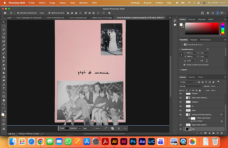The height and width of the screenshot is (148, 228).
Task: Collapse the Transformation section
Action: [x=180, y=49]
